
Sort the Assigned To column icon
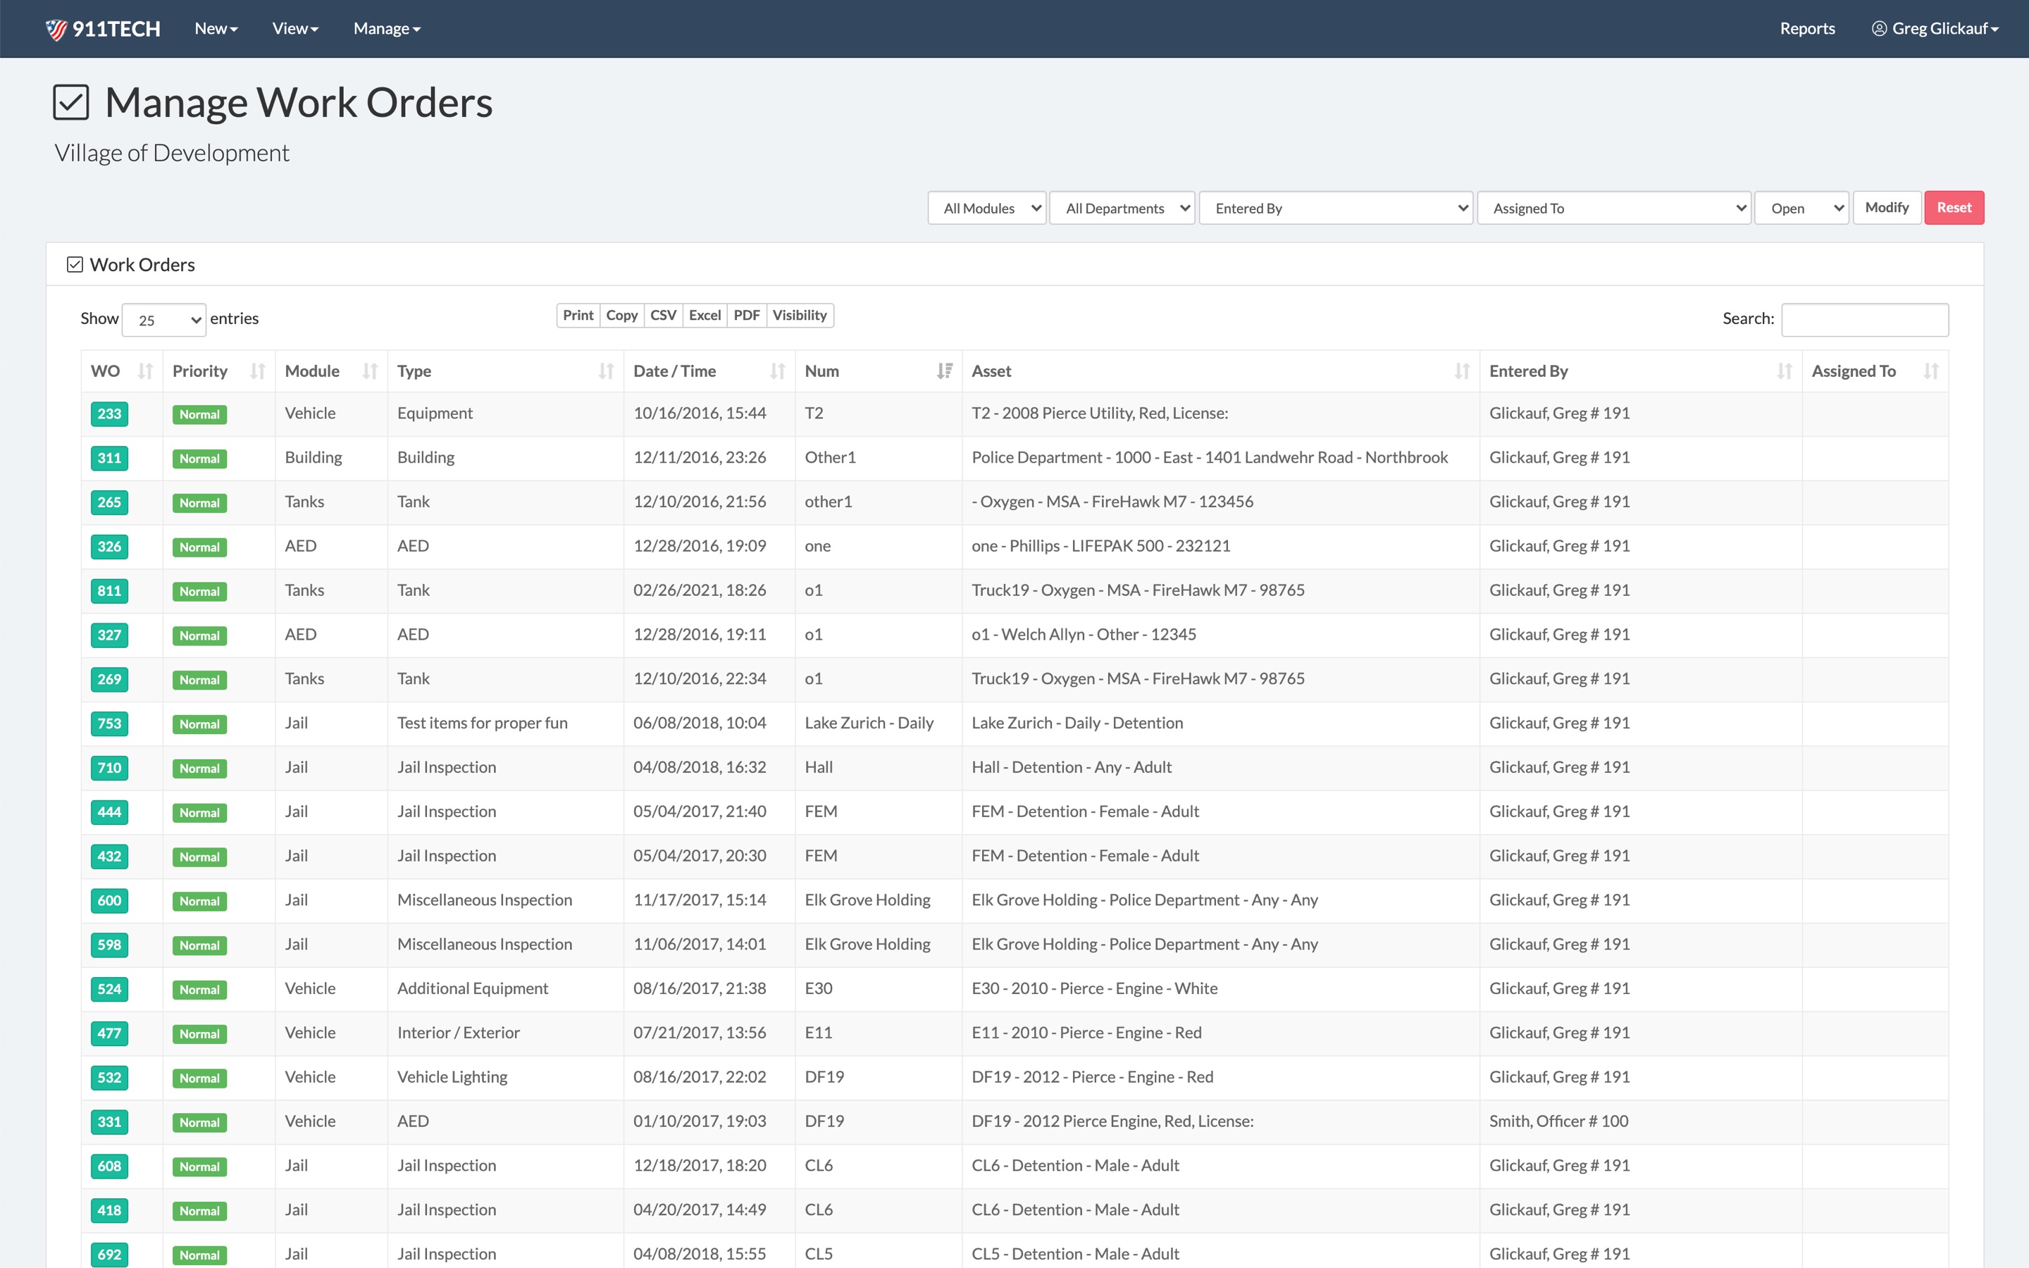(1931, 371)
